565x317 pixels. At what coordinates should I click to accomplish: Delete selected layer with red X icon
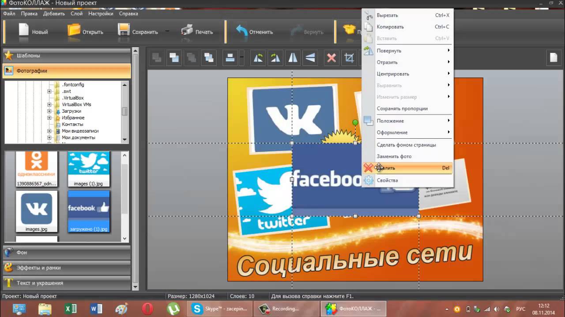pos(331,58)
